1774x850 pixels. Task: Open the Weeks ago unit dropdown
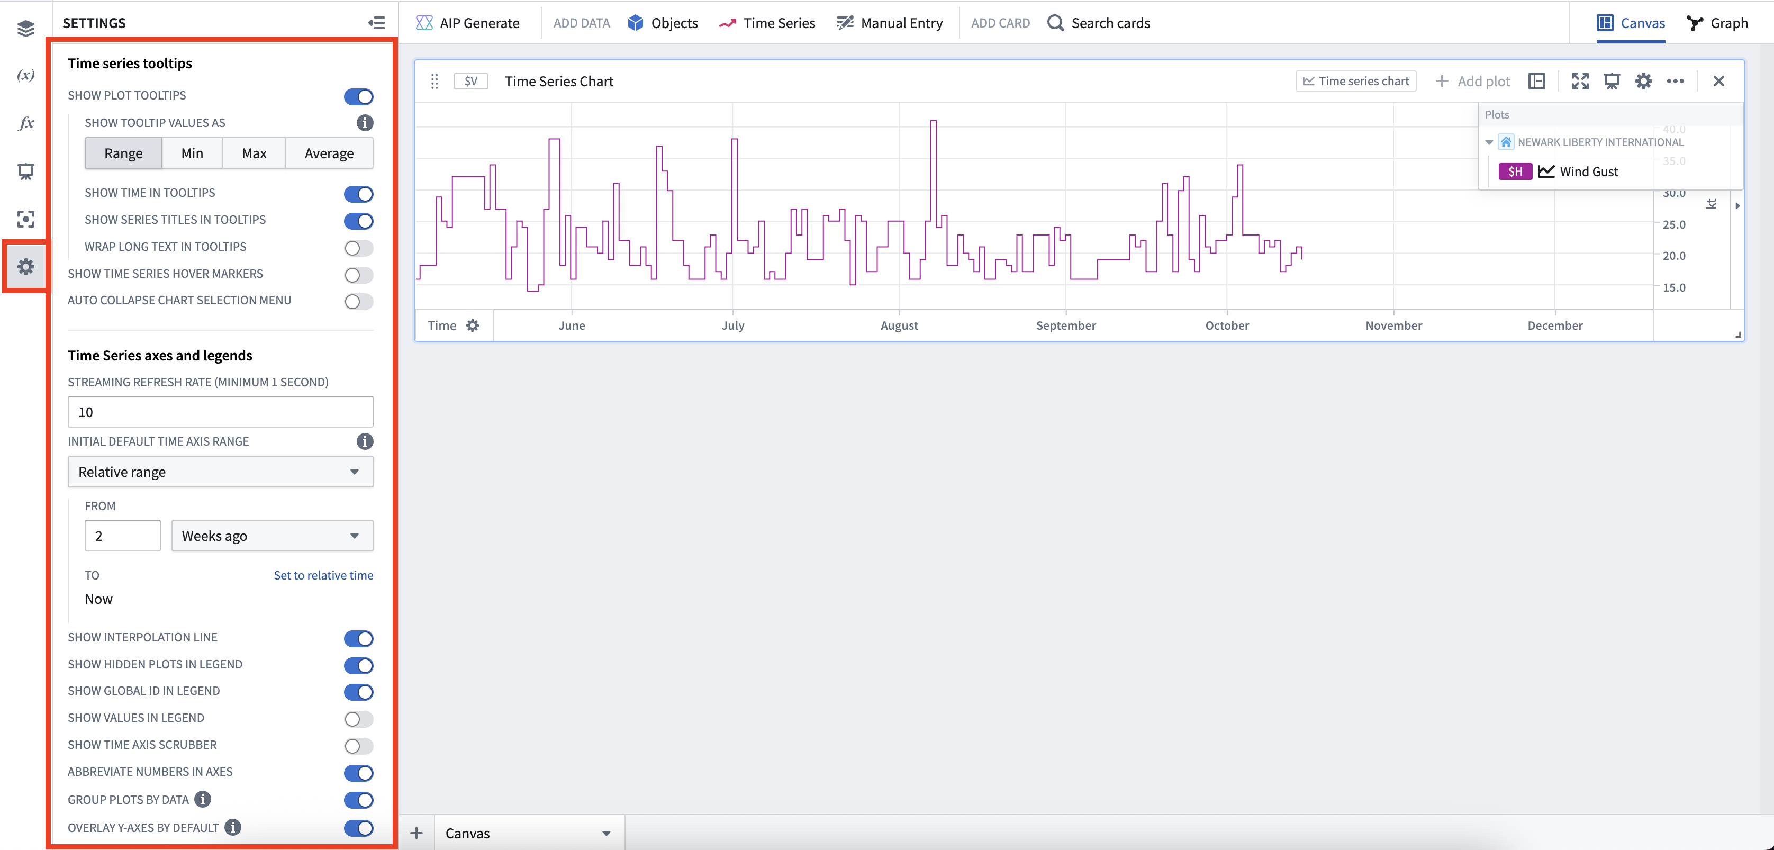tap(271, 535)
